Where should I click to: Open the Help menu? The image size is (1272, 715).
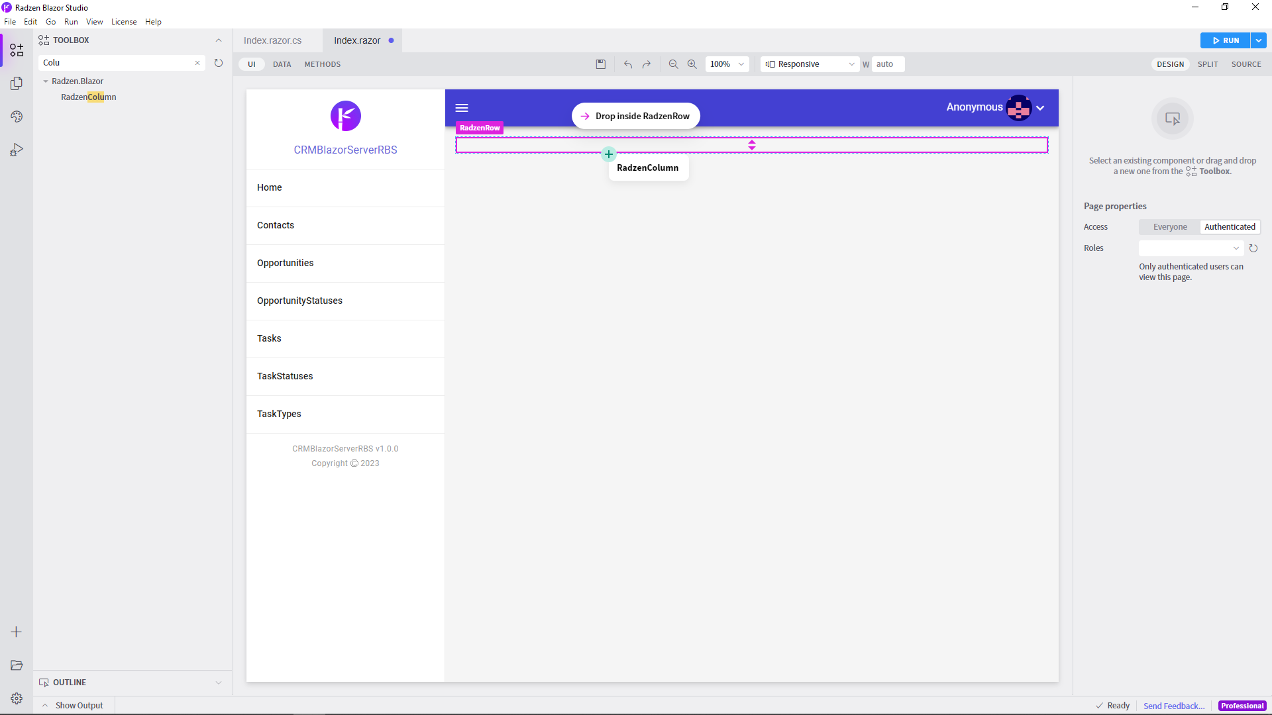(153, 22)
